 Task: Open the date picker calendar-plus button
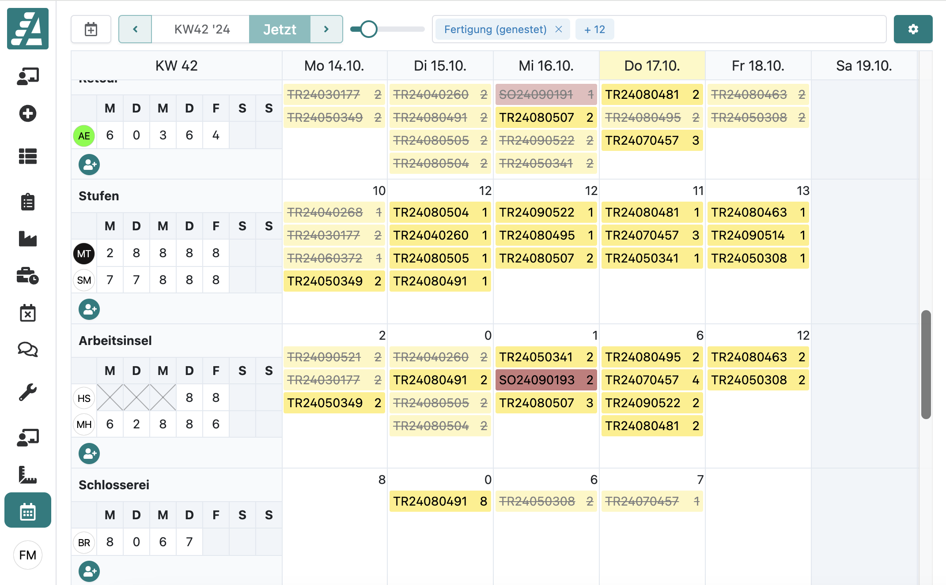pyautogui.click(x=91, y=29)
